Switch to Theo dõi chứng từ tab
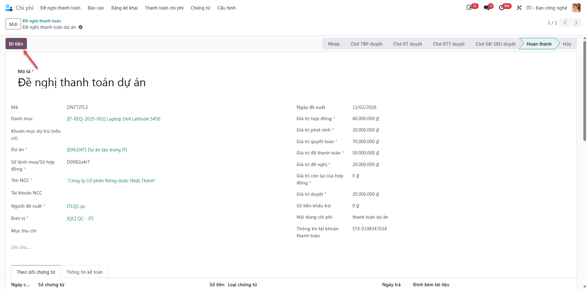Screen dimensions: 587x289 (x=36, y=272)
